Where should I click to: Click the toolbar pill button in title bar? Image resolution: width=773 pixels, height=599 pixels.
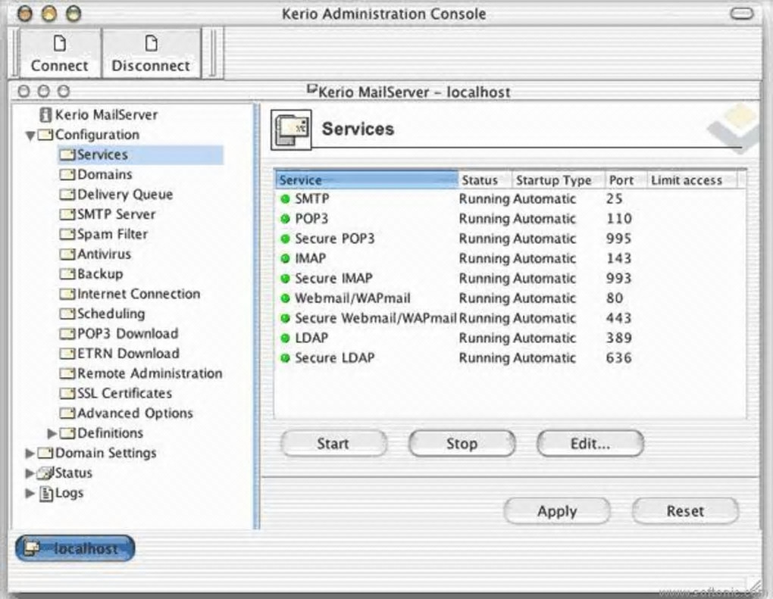click(741, 14)
